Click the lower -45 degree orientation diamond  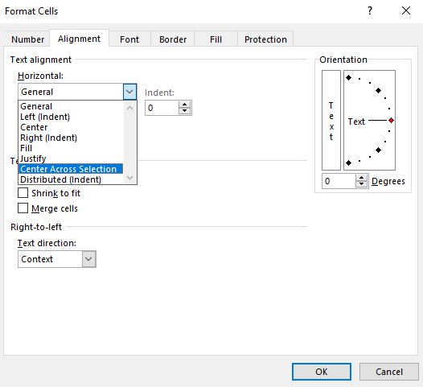[x=379, y=150]
